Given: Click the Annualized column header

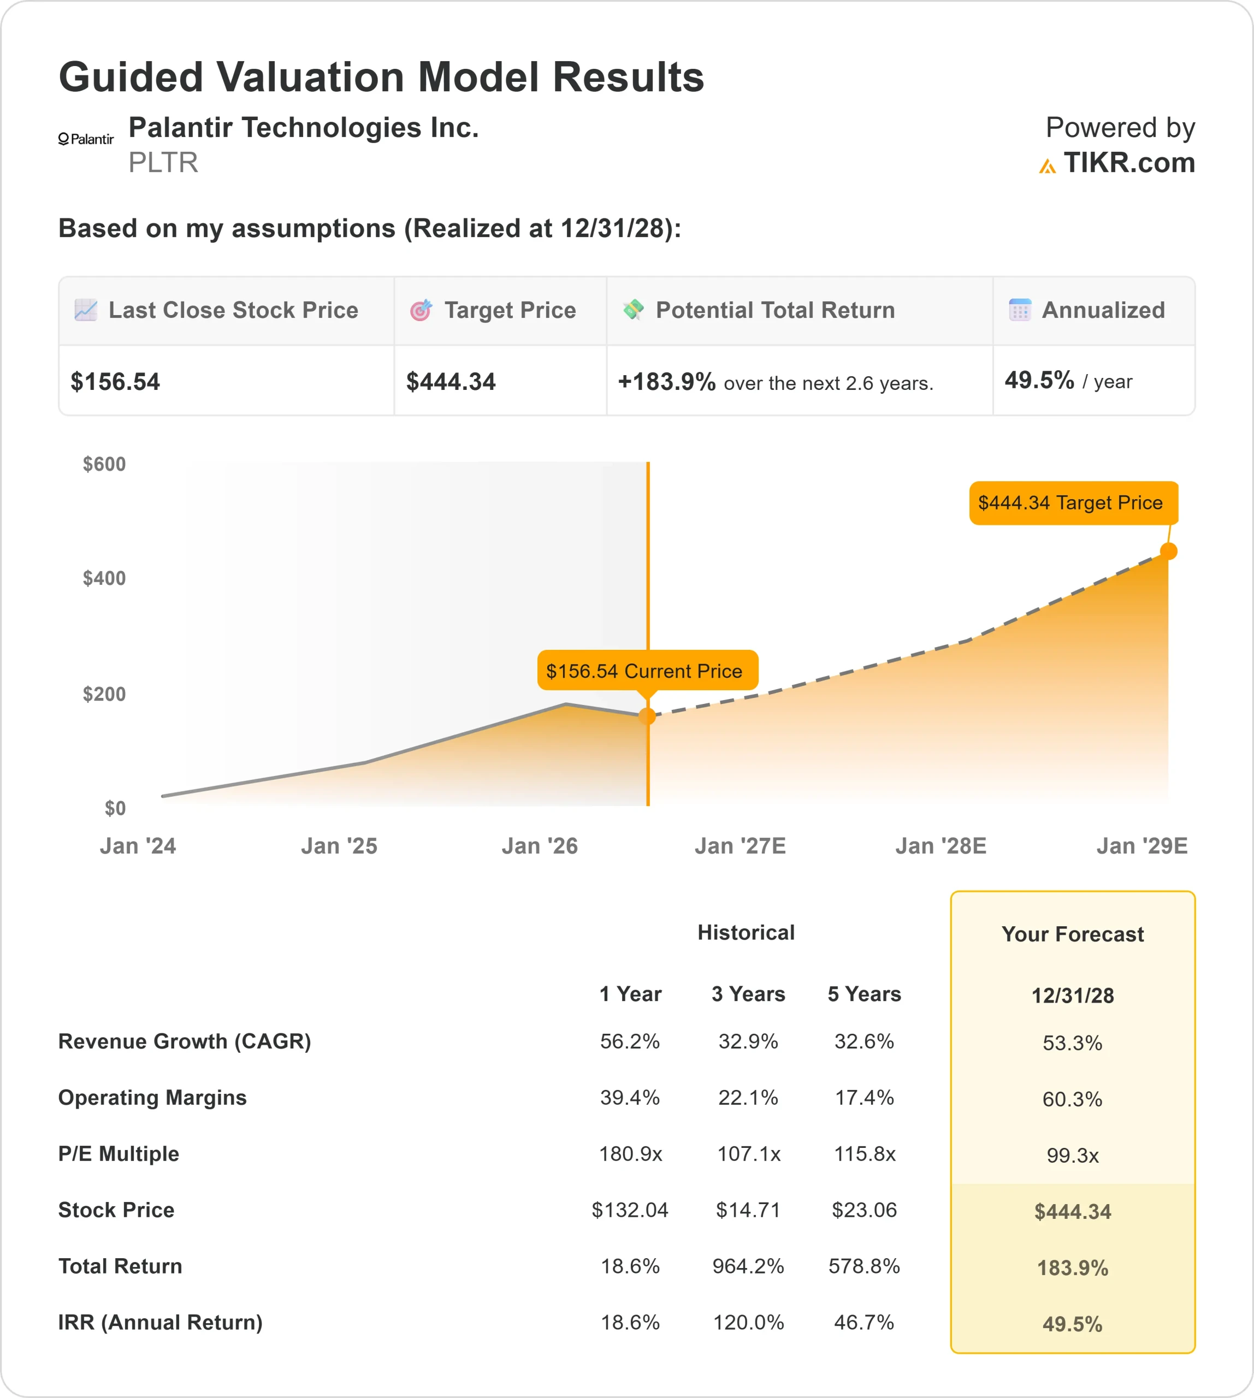Looking at the screenshot, I should pyautogui.click(x=1103, y=310).
